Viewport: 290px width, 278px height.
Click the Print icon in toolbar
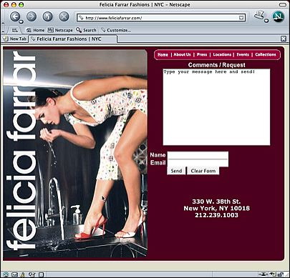point(258,16)
